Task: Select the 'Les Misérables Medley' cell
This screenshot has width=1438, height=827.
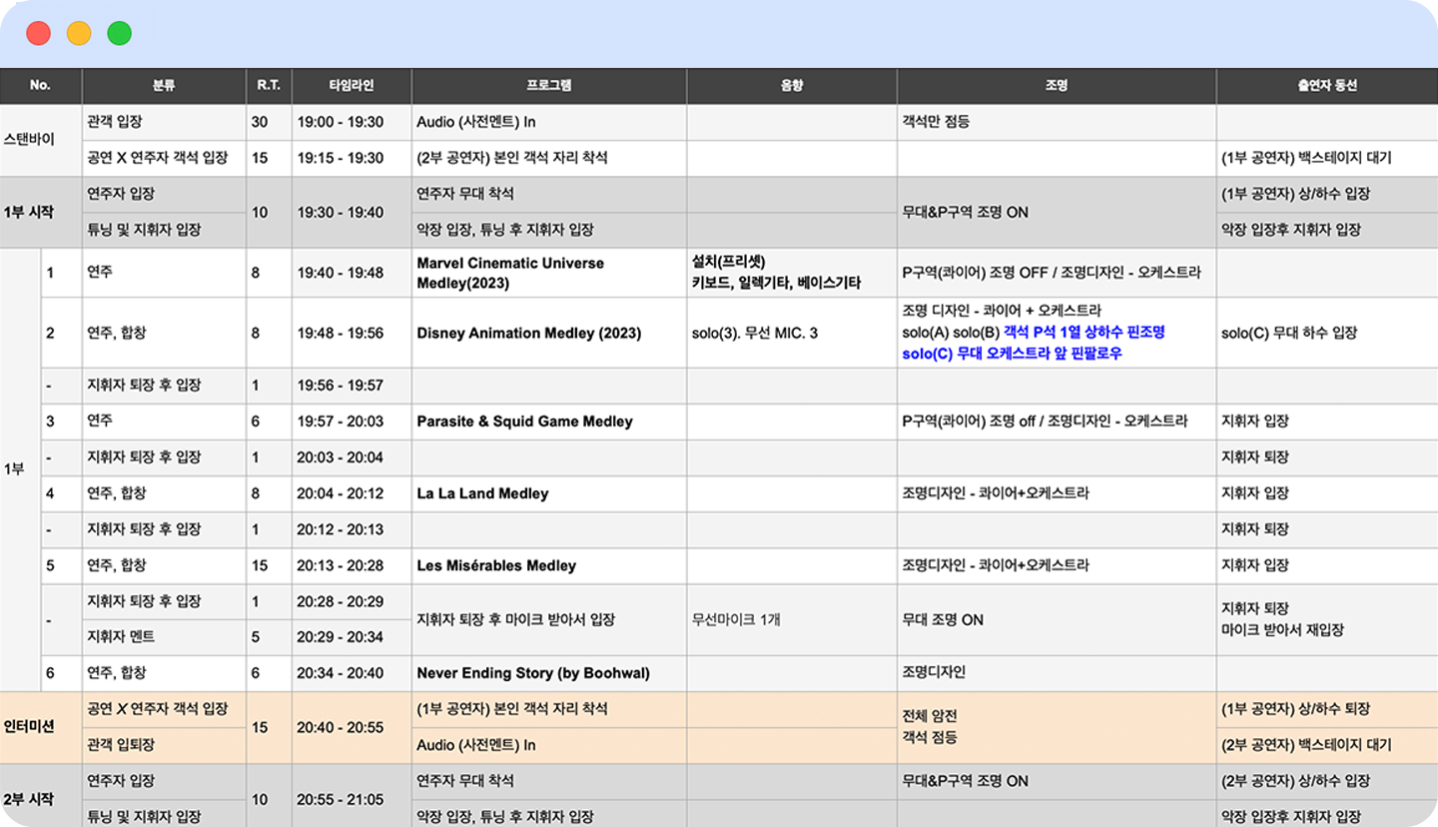Action: coord(548,565)
